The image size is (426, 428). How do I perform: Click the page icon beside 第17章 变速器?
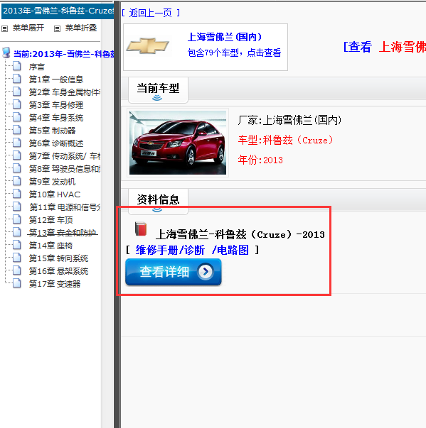(17, 283)
